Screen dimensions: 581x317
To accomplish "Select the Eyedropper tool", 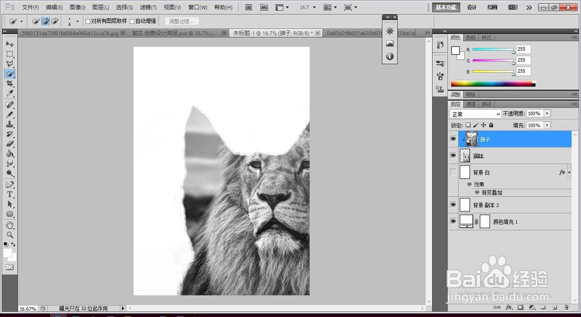I will coord(10,93).
